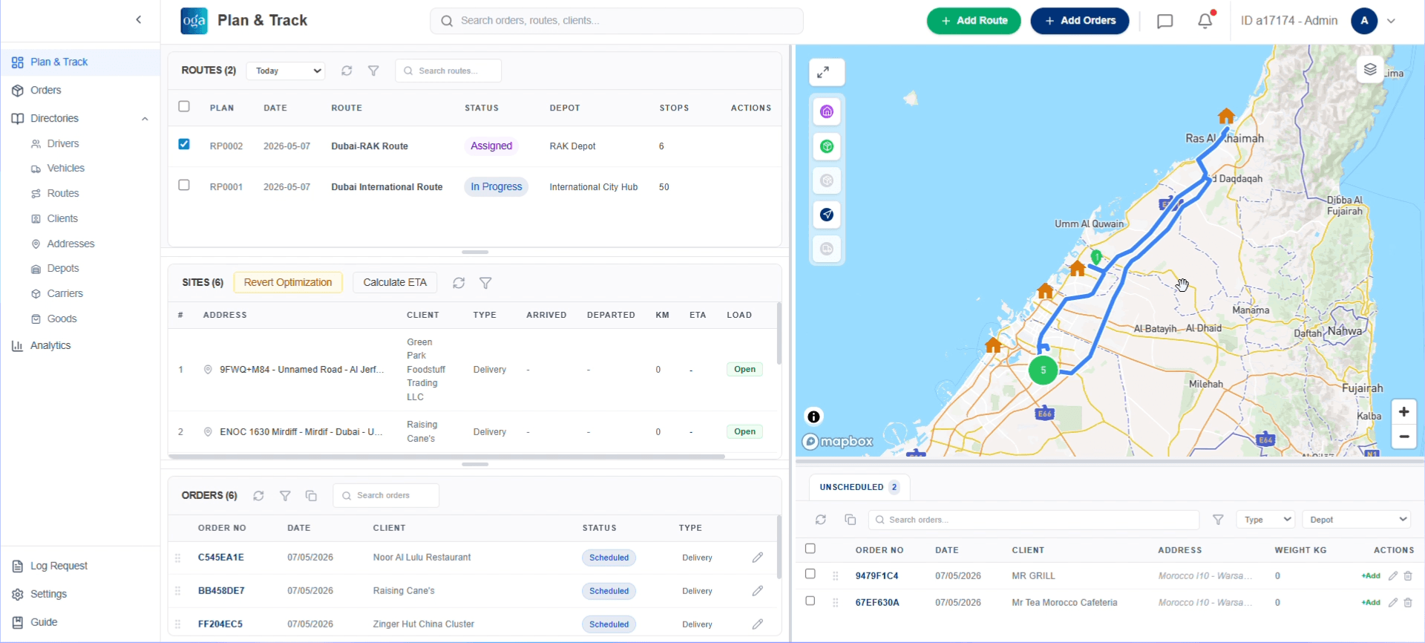This screenshot has height=643, width=1425.
Task: Edit order BB458DE7 with pencil icon
Action: pyautogui.click(x=758, y=591)
